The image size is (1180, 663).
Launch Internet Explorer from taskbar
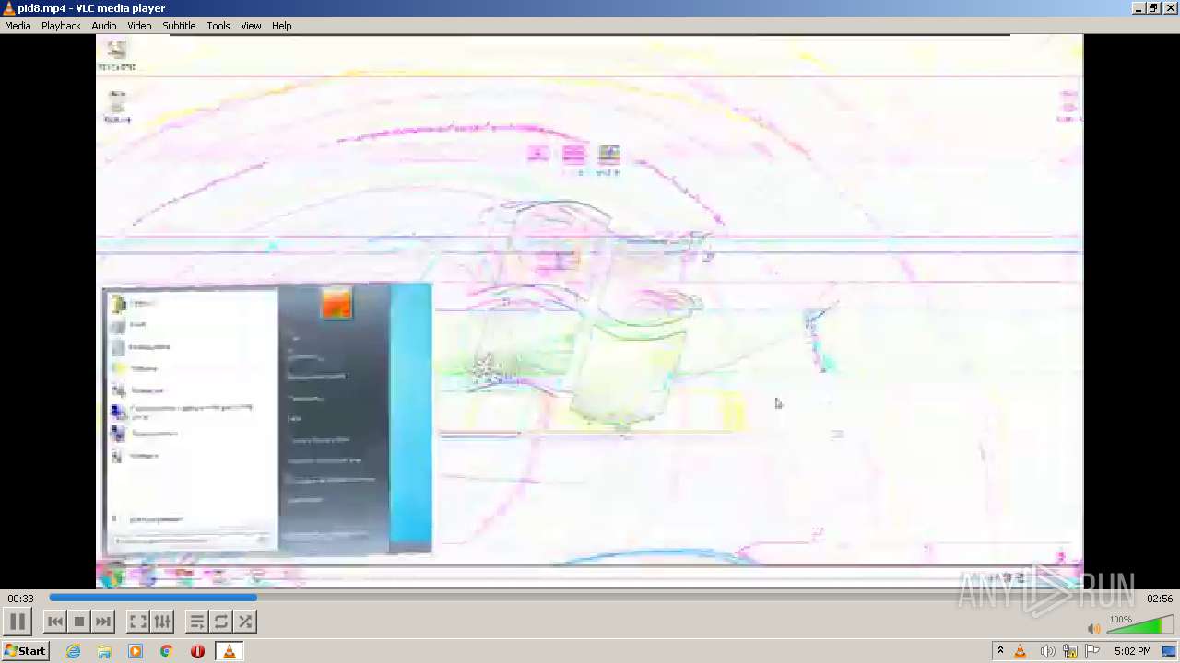click(x=74, y=651)
